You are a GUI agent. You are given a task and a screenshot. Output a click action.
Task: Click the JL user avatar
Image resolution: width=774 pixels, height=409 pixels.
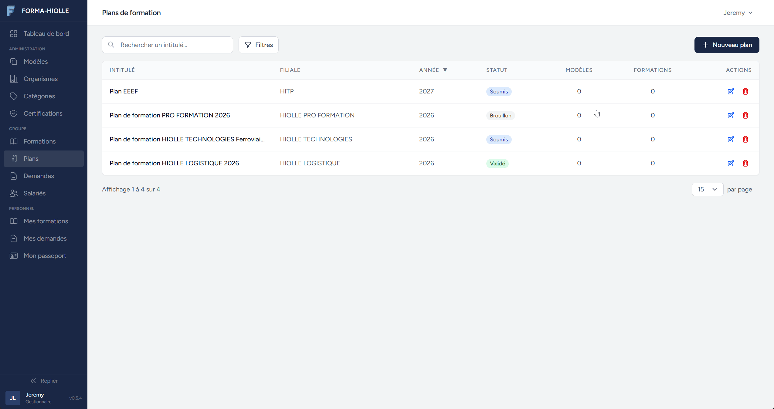pyautogui.click(x=13, y=398)
